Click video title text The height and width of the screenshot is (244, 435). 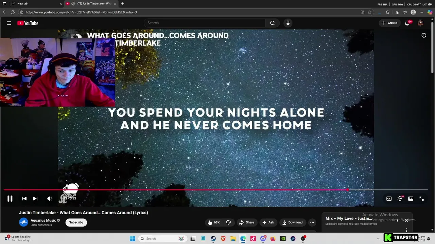click(x=84, y=213)
